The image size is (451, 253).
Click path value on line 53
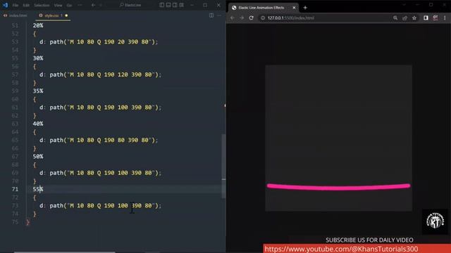coord(104,42)
